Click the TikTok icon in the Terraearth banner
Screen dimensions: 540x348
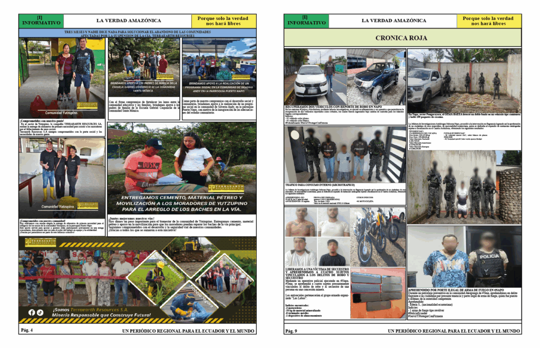[x=40, y=312]
